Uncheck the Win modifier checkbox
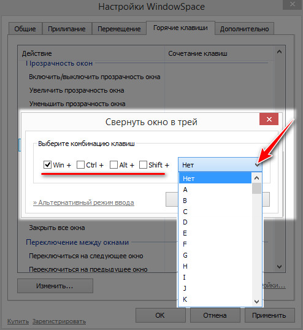The image size is (303, 330). (47, 165)
